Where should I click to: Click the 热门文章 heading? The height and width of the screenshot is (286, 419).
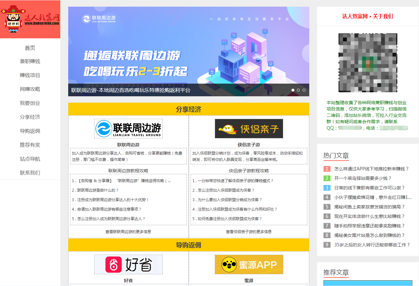(x=336, y=156)
